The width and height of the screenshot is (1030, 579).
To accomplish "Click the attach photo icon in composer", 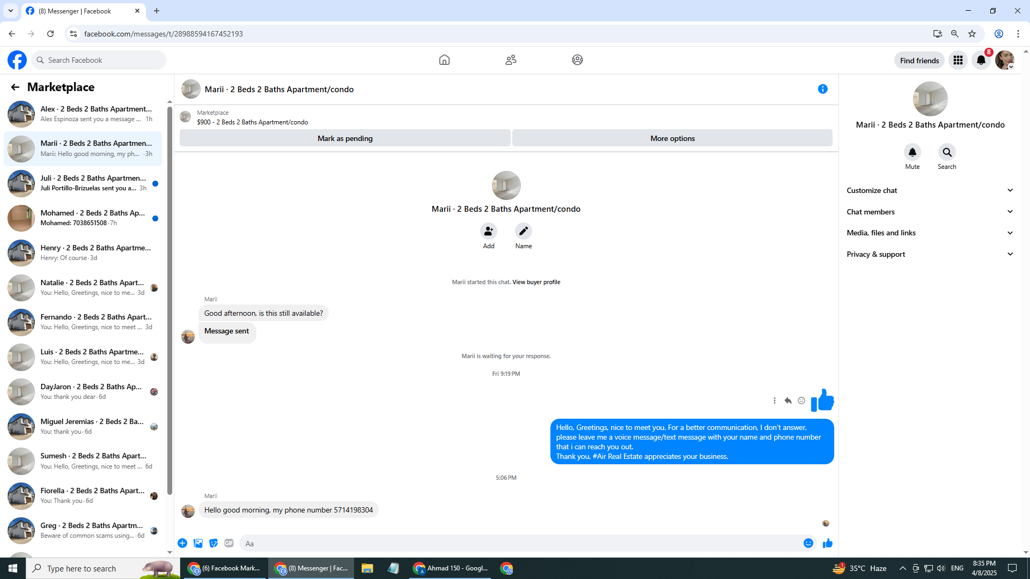I will 198,543.
